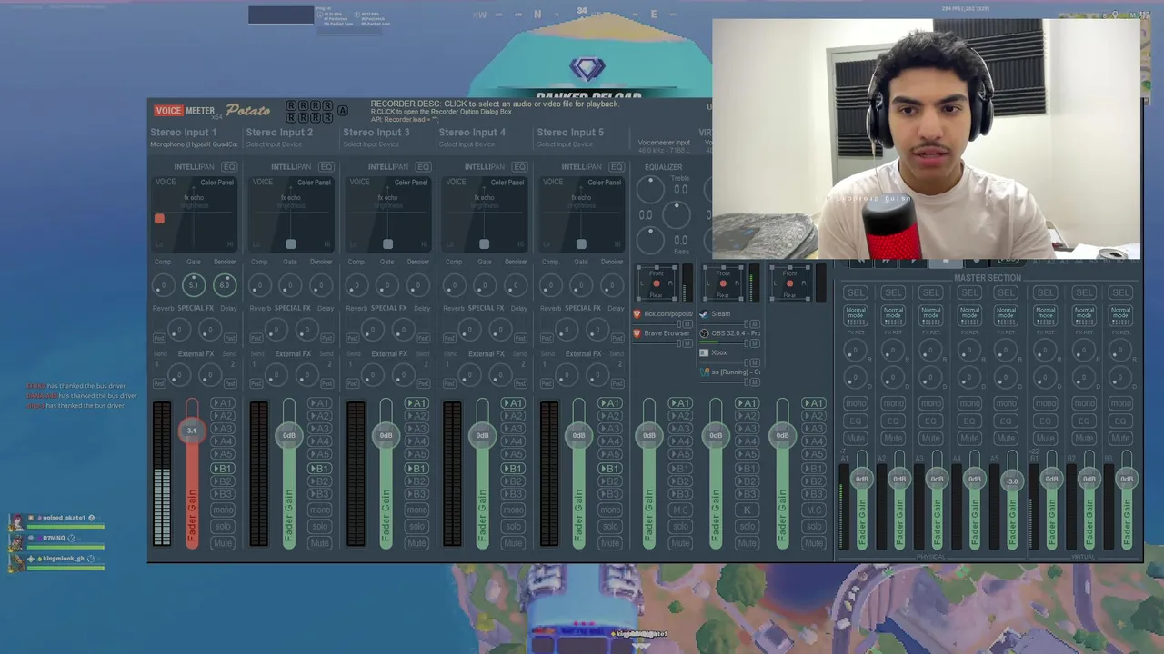Click the Comp knob of Stereo Input 3
The height and width of the screenshot is (654, 1164).
click(x=356, y=285)
